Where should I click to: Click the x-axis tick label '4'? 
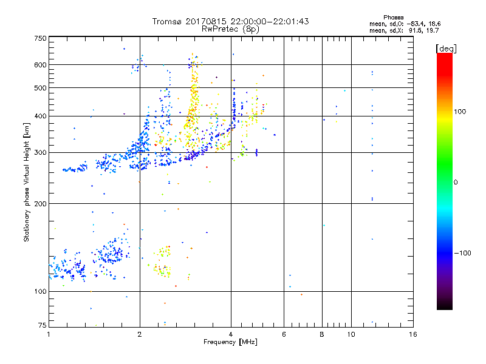point(231,334)
